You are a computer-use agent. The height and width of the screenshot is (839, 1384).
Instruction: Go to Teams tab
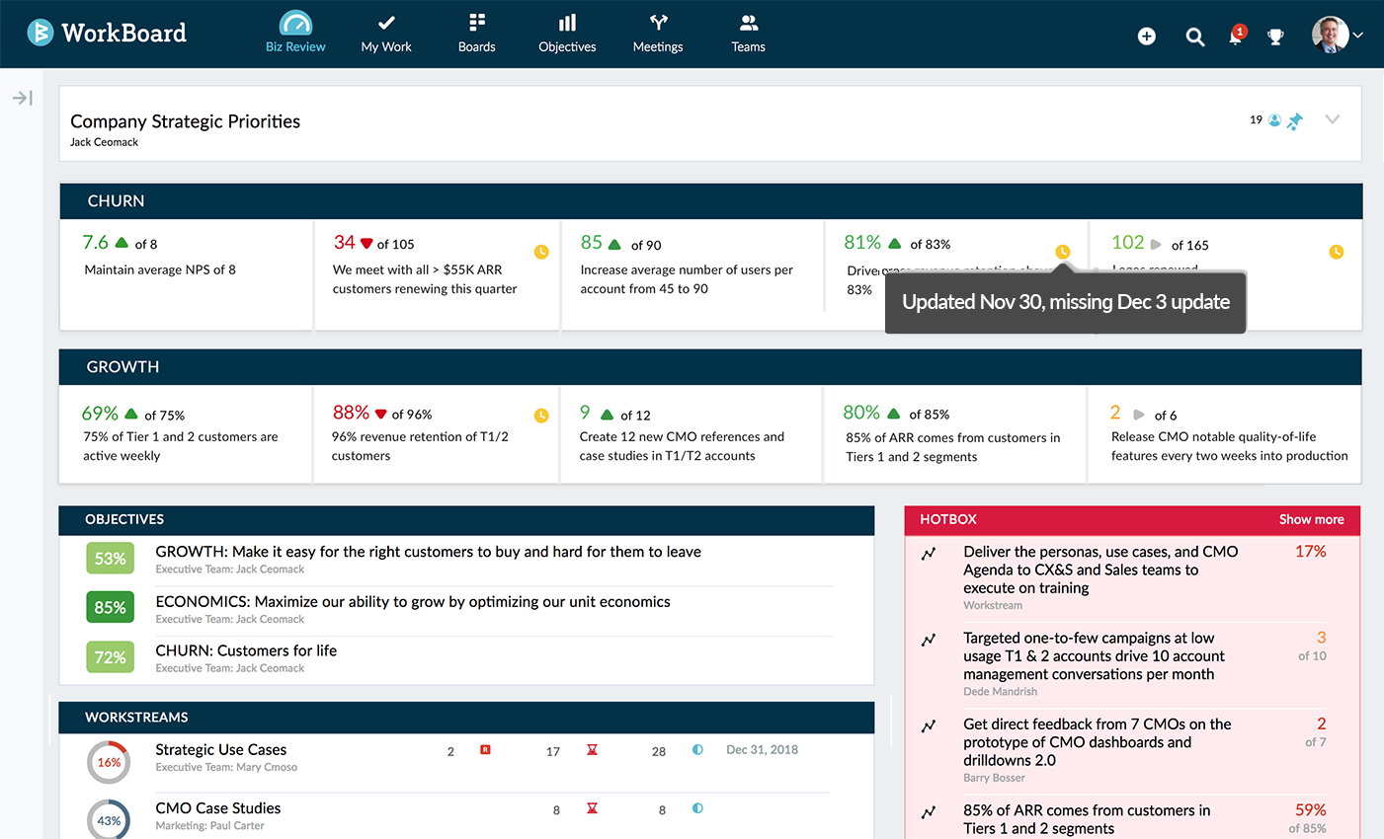click(749, 33)
